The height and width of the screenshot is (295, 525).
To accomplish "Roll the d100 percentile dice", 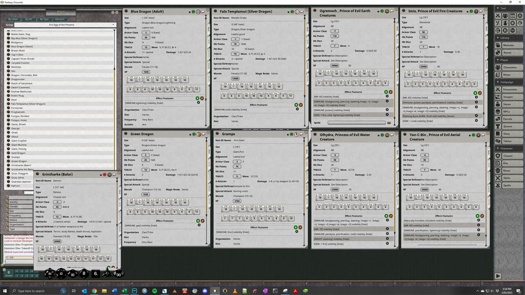I will 119,275.
